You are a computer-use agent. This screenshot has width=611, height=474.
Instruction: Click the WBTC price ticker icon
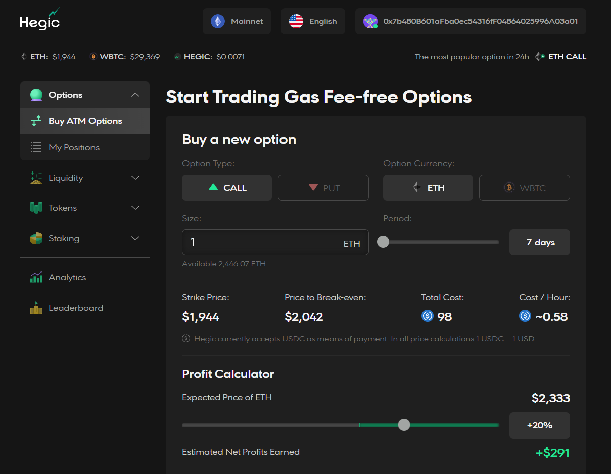[93, 57]
